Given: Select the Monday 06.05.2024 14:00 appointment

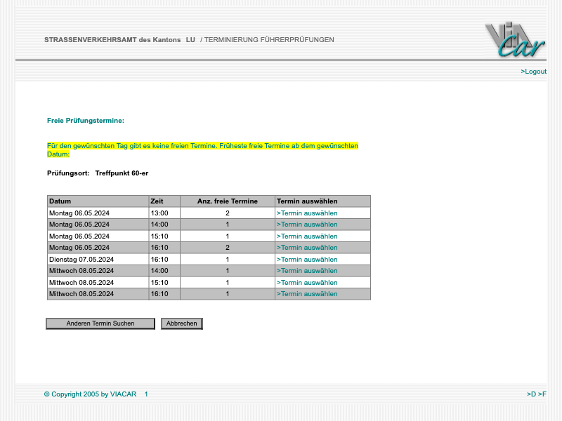Looking at the screenshot, I should click(307, 225).
